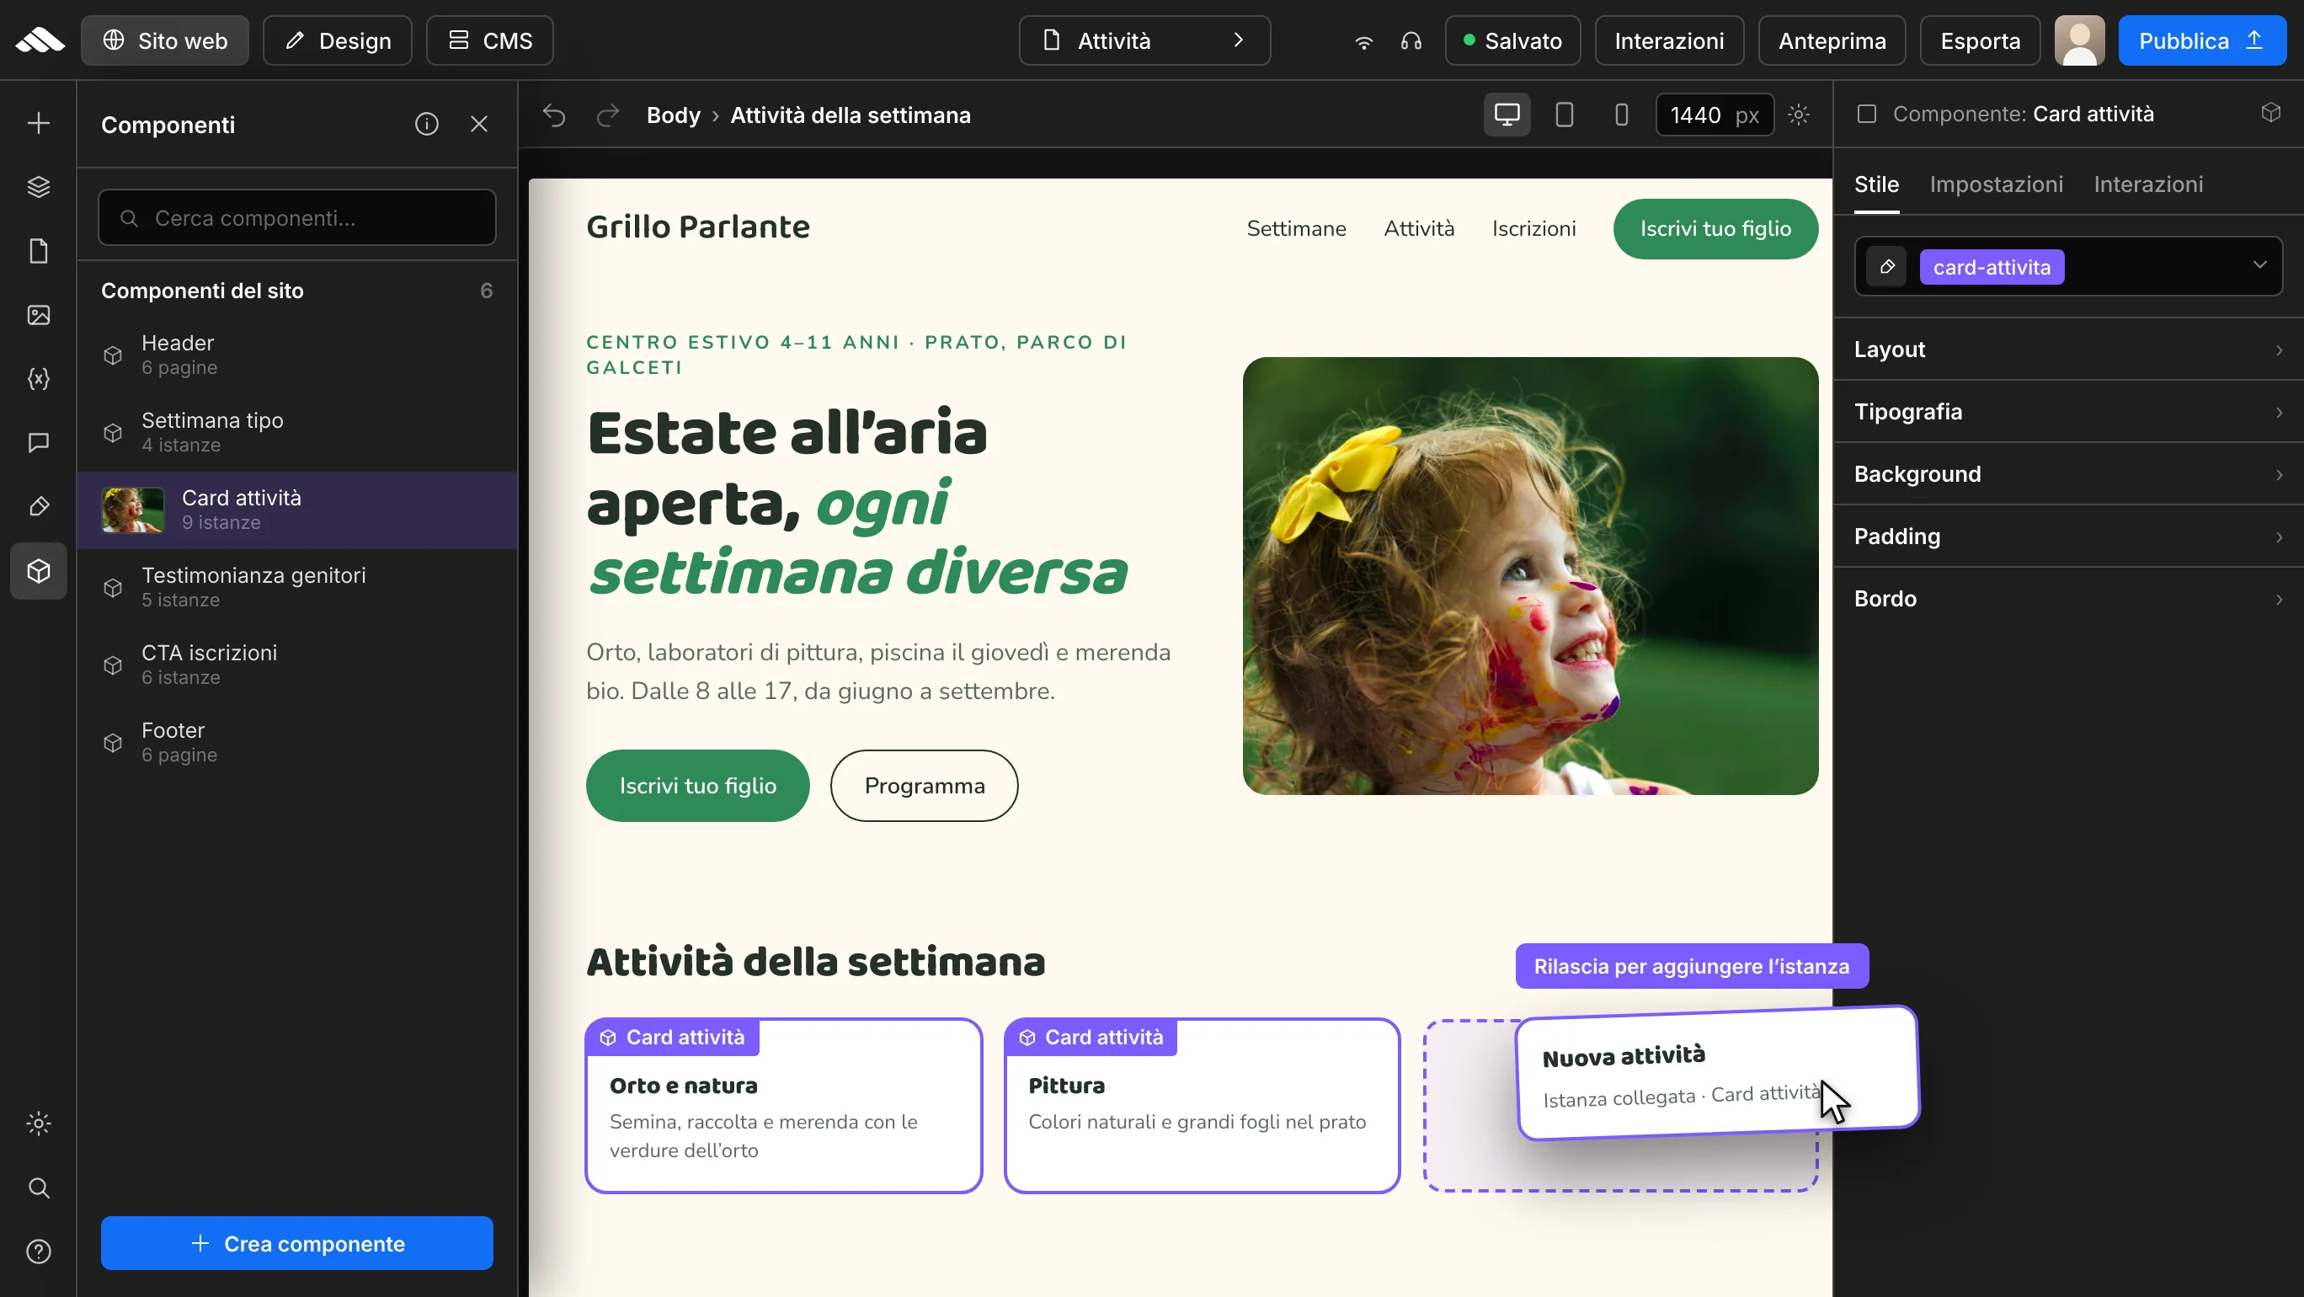Expand the Padding section
The image size is (2304, 1297).
click(2068, 536)
